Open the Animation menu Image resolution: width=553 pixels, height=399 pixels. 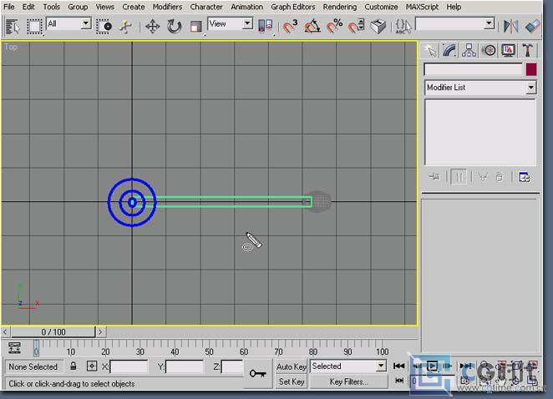[x=247, y=7]
